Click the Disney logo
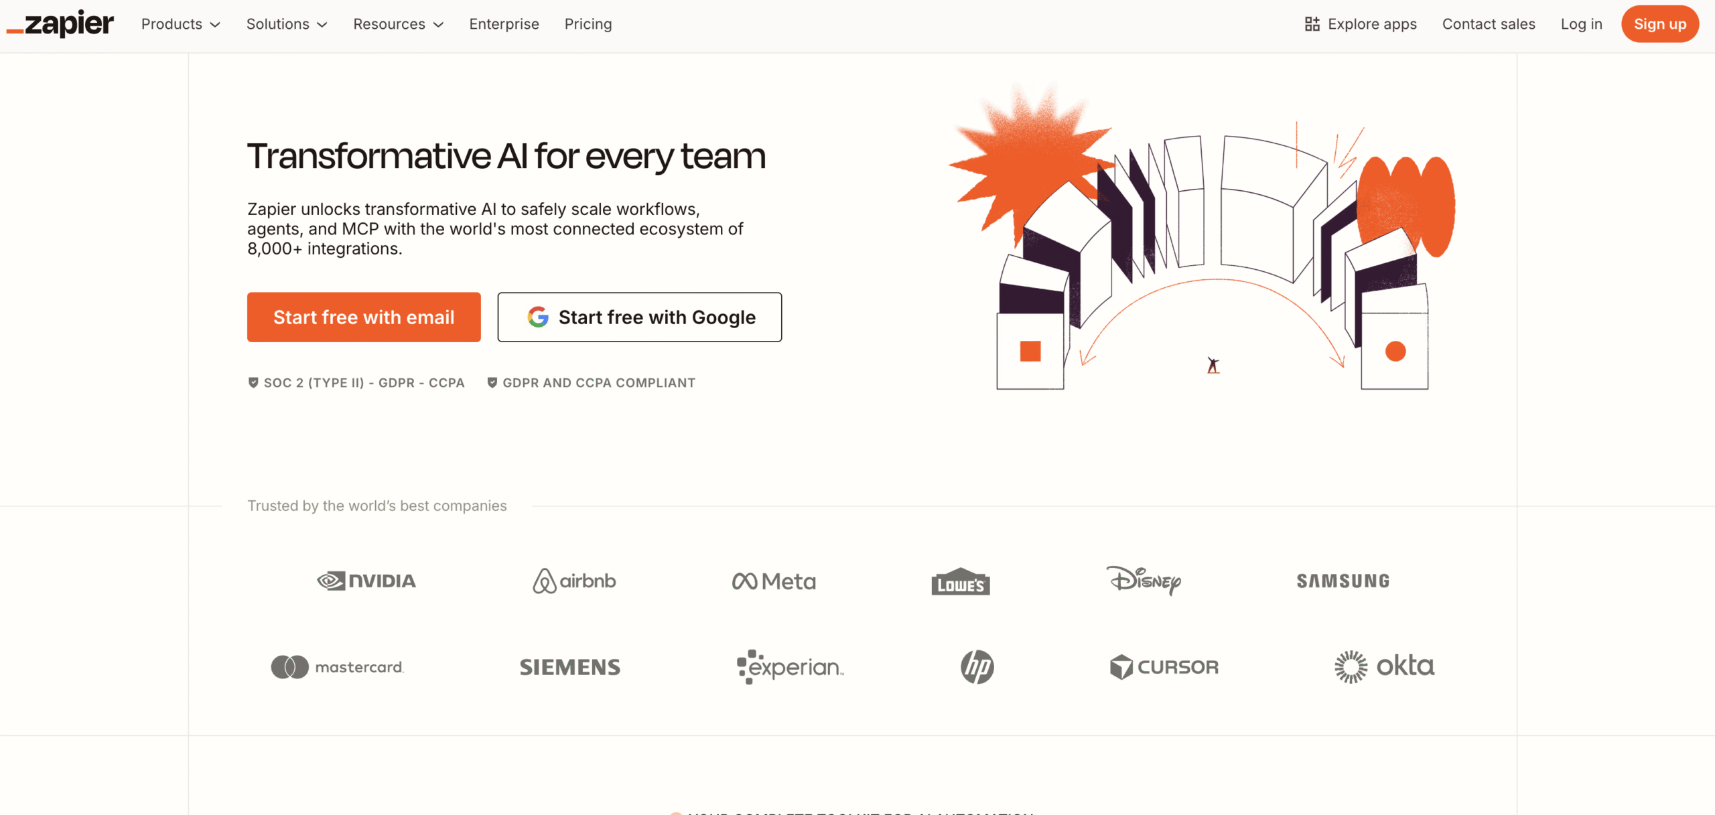The width and height of the screenshot is (1715, 815). (1144, 581)
